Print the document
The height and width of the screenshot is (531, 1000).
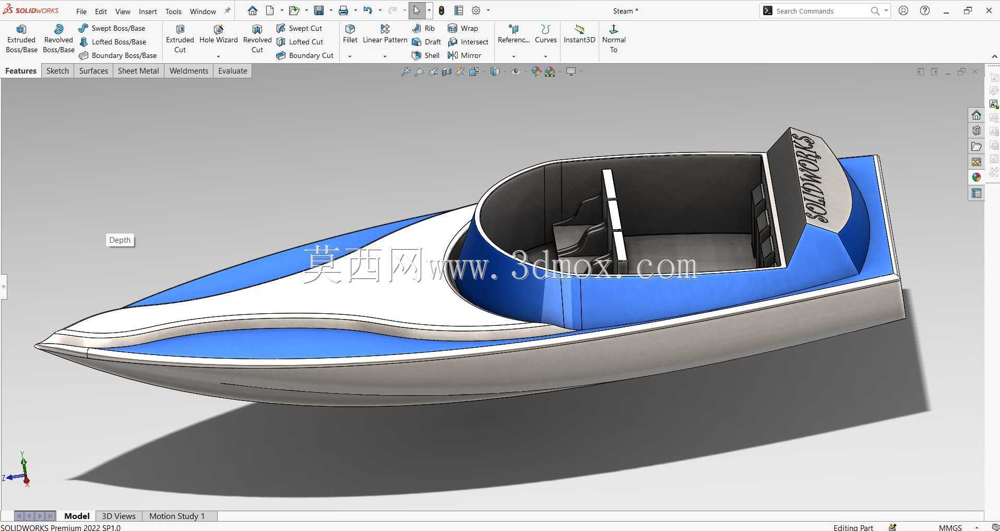pos(343,10)
